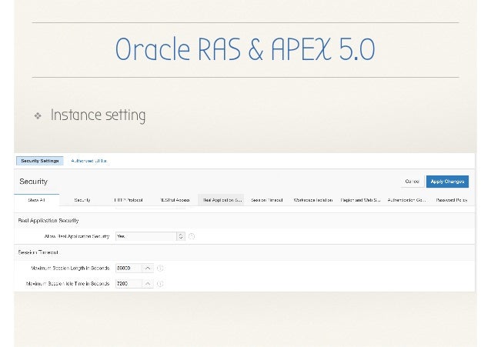Select the Real Application Security tab
491x347 pixels.
tap(222, 200)
